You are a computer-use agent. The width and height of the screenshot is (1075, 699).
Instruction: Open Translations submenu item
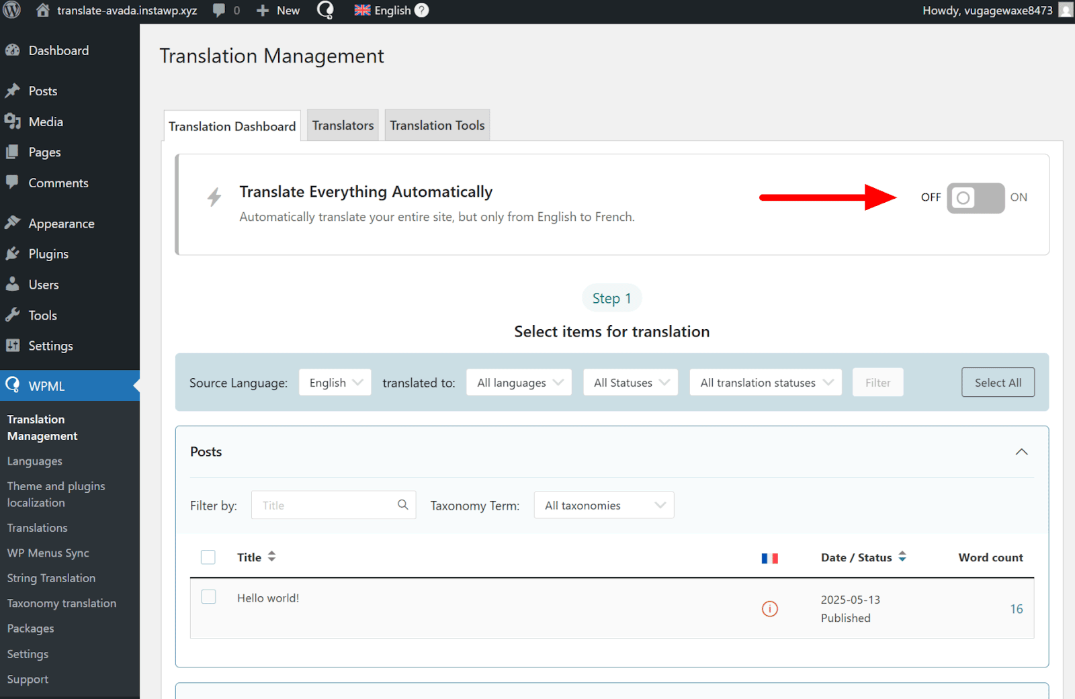38,528
